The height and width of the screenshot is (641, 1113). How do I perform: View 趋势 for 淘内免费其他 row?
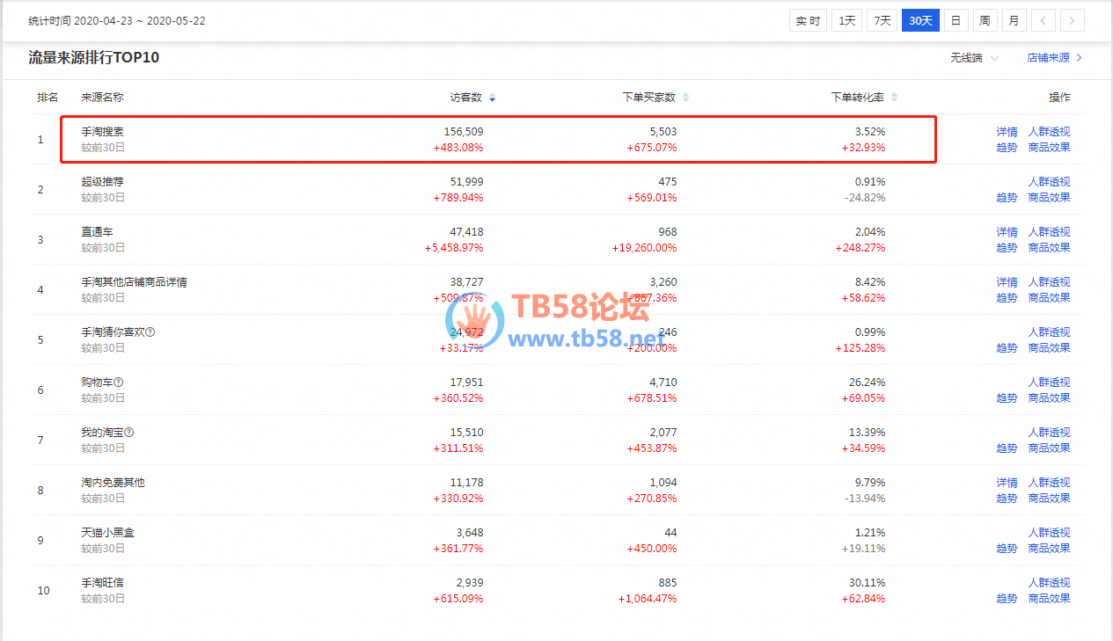click(1007, 499)
